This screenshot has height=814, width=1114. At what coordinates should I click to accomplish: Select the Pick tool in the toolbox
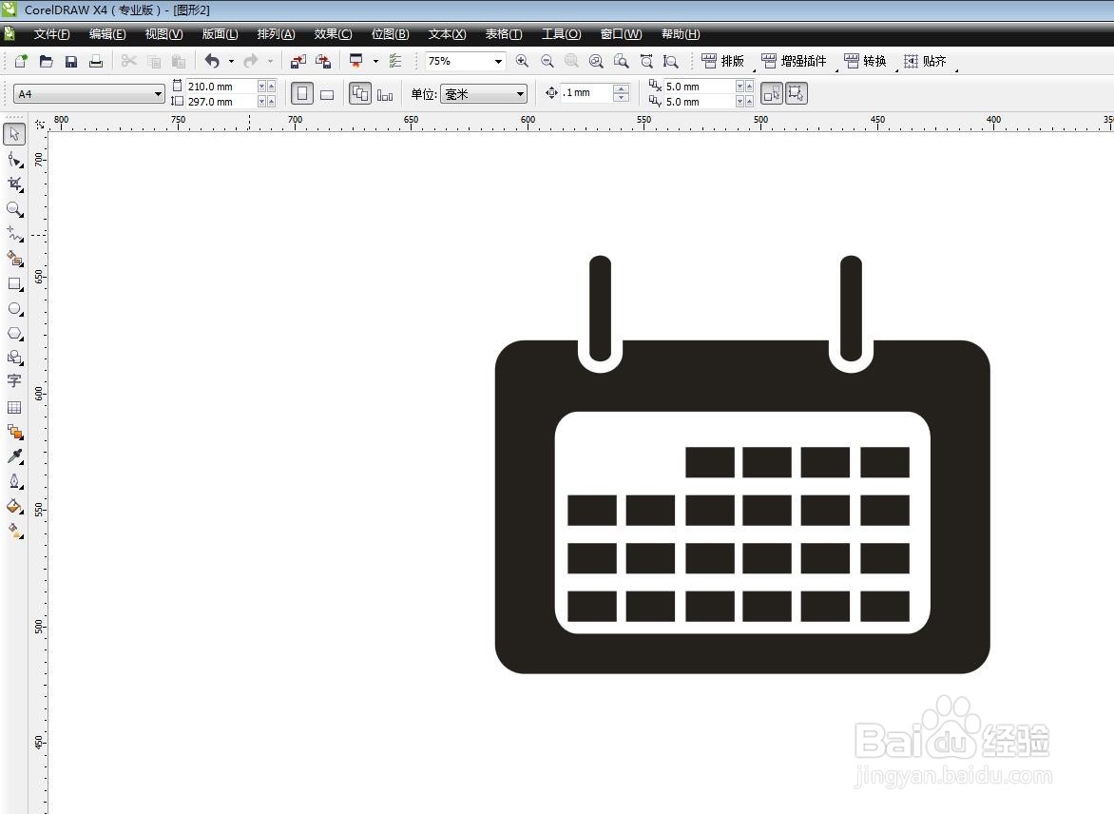(x=14, y=134)
